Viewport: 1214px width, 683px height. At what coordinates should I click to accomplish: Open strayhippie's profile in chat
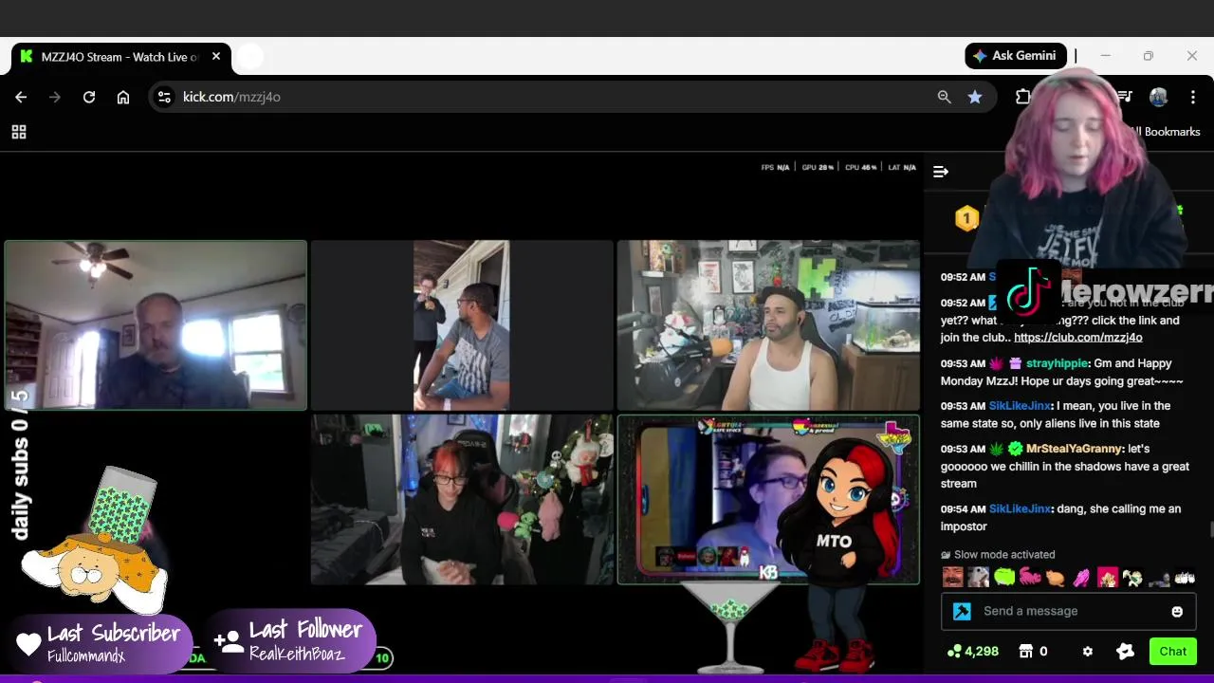[x=1057, y=363]
